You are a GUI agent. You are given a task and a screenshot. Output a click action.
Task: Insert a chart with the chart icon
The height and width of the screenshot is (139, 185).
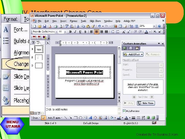coord(115,26)
